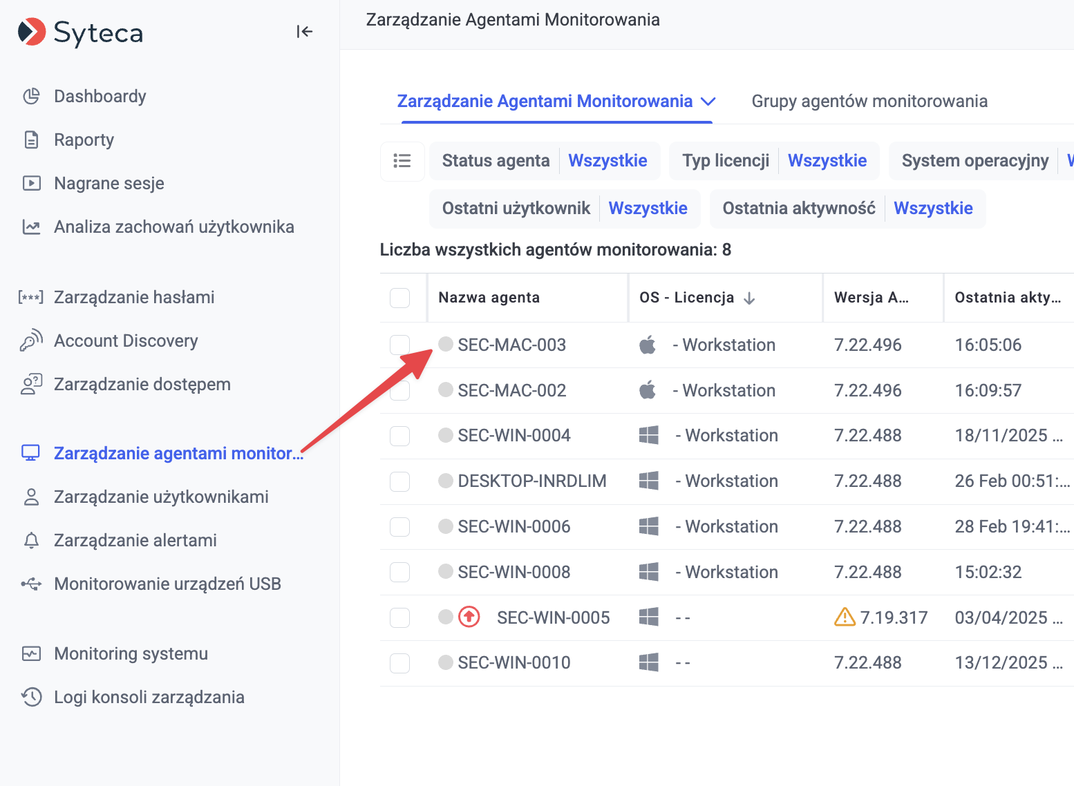Screen dimensions: 1074x786
Task: Click the Nazwa agenta column header
Action: (489, 298)
